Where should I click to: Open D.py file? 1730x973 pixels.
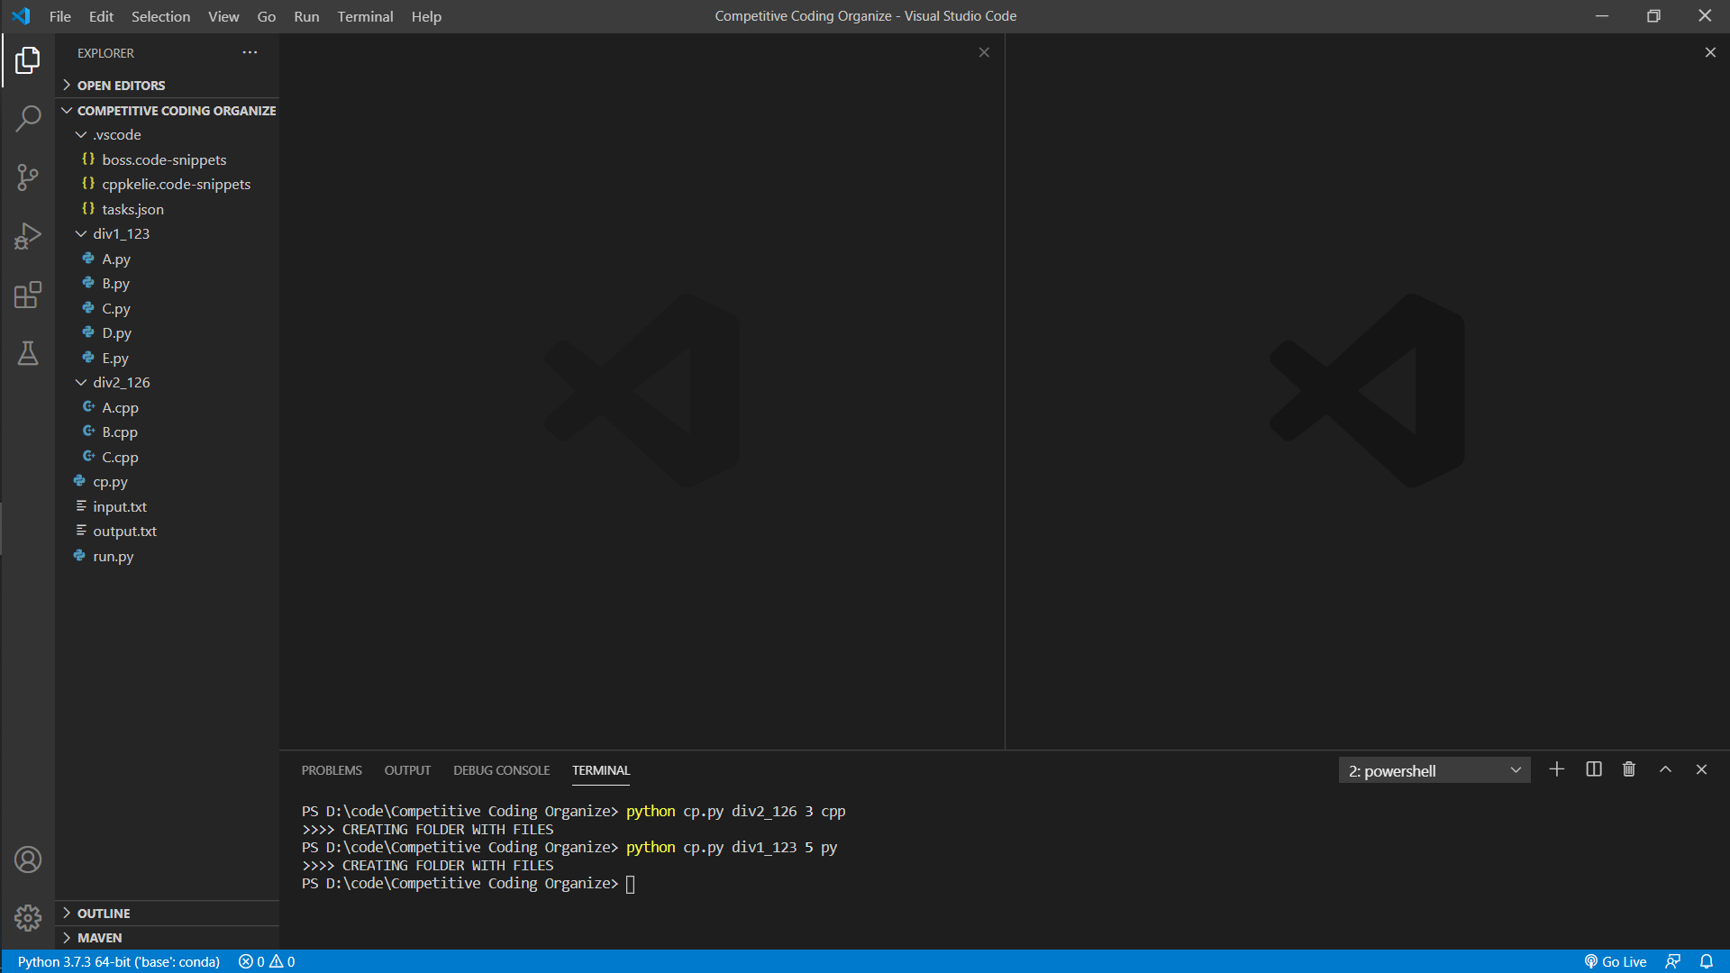coord(168,332)
